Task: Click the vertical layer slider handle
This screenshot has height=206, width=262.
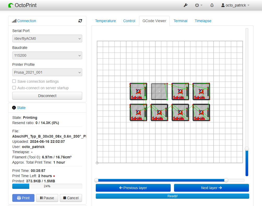Action: [247, 149]
